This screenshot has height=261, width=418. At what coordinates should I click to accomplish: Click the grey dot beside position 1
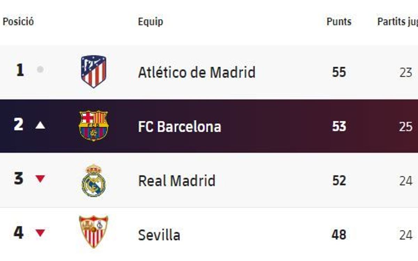40,70
